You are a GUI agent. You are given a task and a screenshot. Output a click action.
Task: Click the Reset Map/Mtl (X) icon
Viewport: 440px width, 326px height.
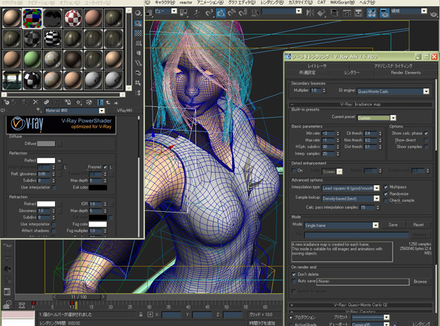click(x=35, y=102)
